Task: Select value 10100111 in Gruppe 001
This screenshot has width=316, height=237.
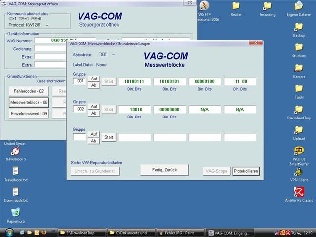Action: tap(134, 81)
